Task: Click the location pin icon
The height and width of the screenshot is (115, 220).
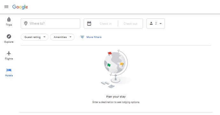Action: pos(26,23)
